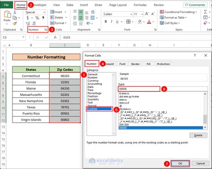Click the Delete custom format button
Viewport: 212px width, 169px height.
click(x=198, y=136)
